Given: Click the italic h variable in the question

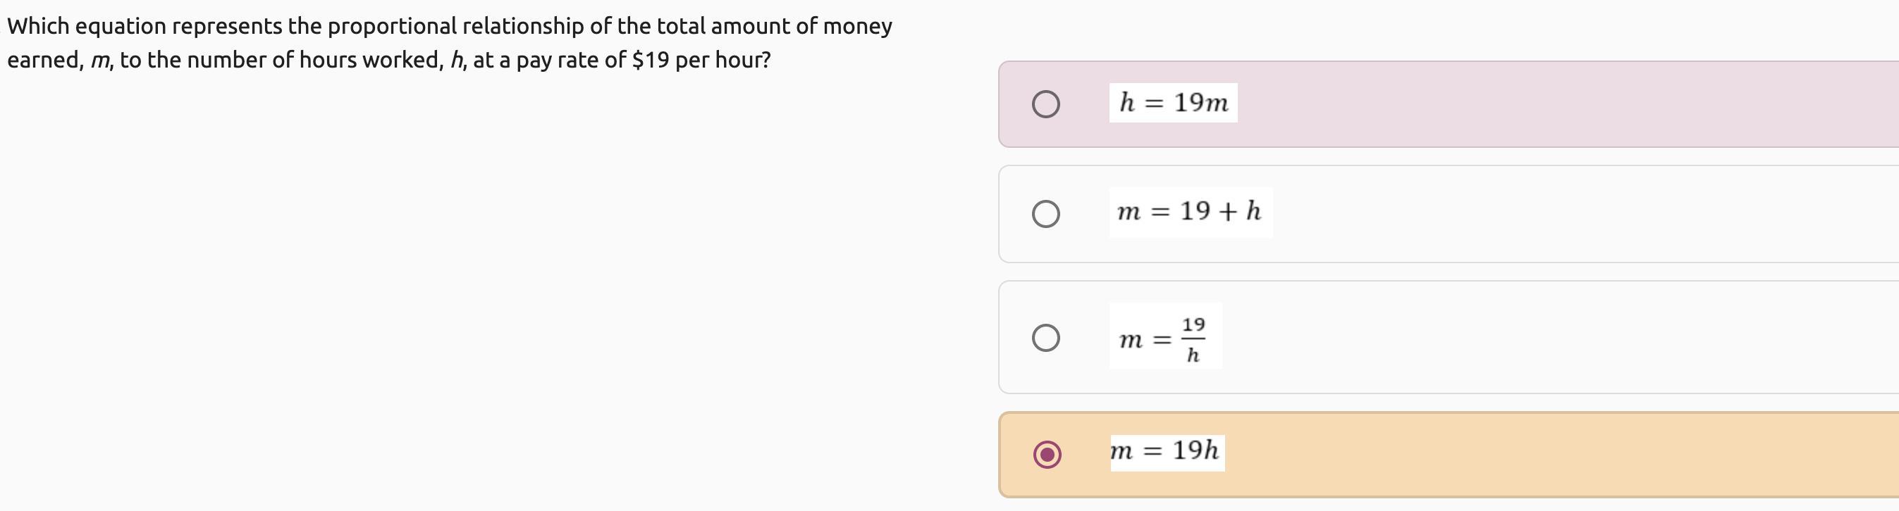Looking at the screenshot, I should click(x=456, y=59).
